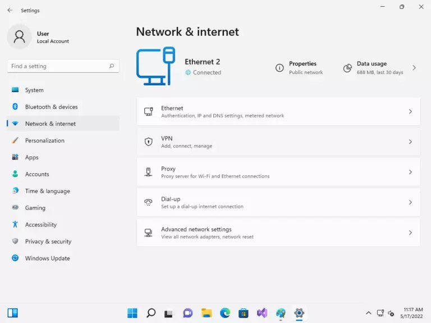Open Privacy & security category
The height and width of the screenshot is (323, 431).
[63, 242]
